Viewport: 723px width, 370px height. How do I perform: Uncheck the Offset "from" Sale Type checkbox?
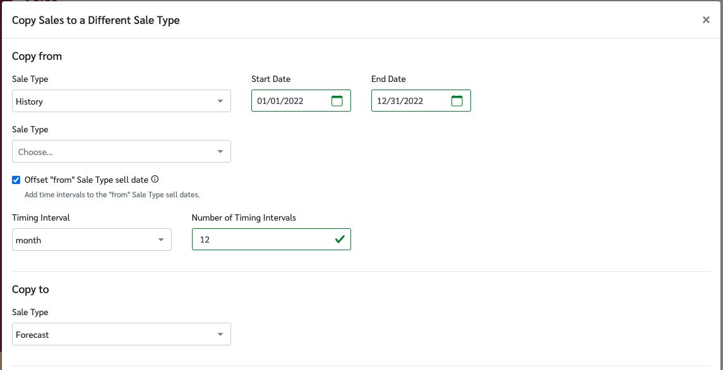coord(16,180)
